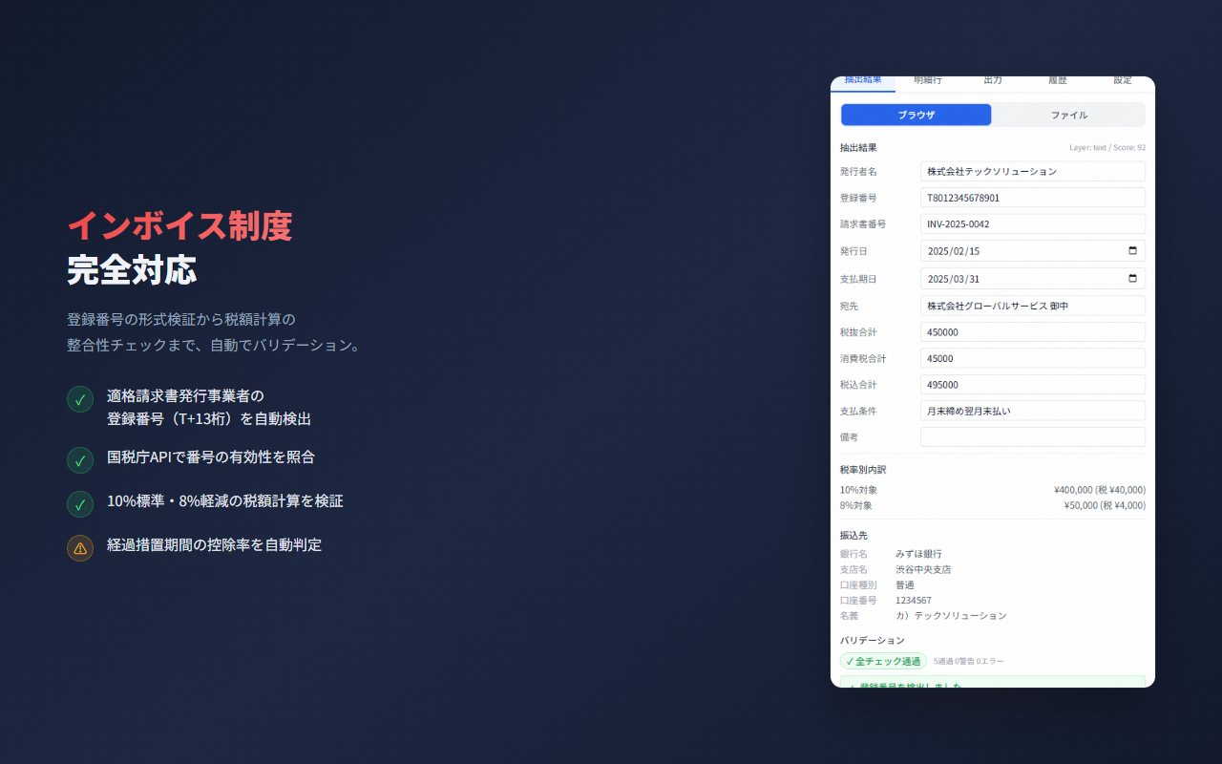Click the 振込先 section heading
The width and height of the screenshot is (1222, 764).
click(853, 536)
